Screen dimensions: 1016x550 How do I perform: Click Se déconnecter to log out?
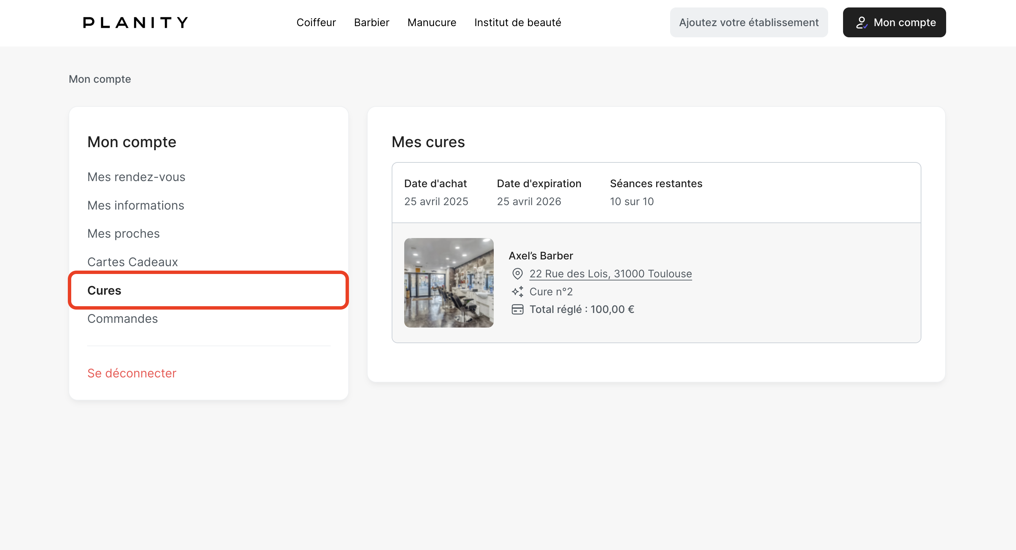132,373
